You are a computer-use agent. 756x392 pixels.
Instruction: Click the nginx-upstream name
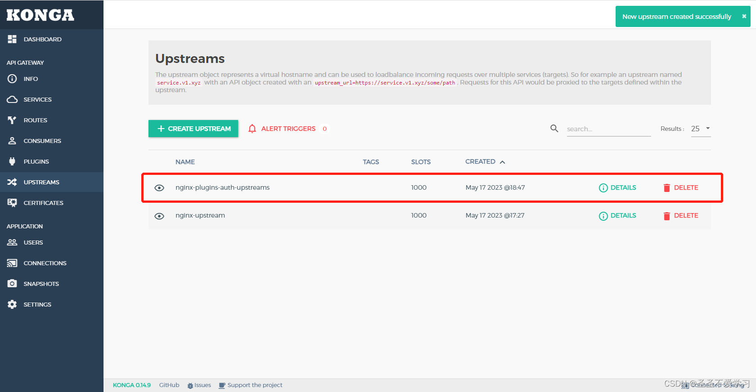pyautogui.click(x=200, y=215)
